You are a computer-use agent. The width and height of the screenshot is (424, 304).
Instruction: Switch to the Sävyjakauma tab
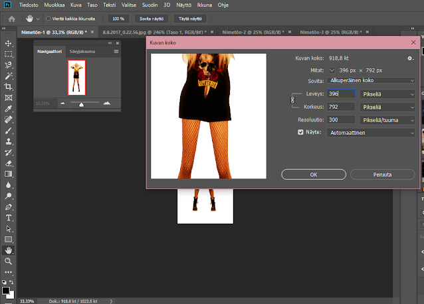tap(81, 51)
